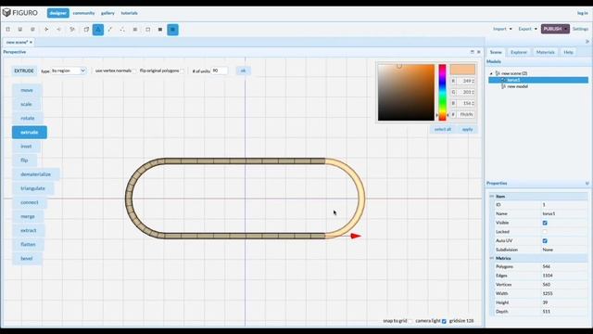This screenshot has height=334, width=593.
Task: Collapse the Metrics properties group
Action: [492, 258]
